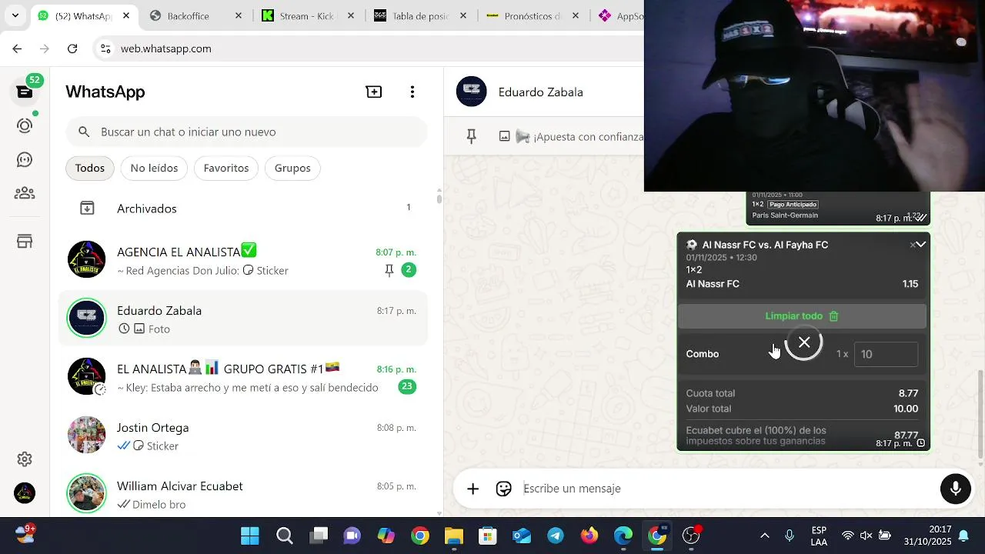985x554 pixels.
Task: Open the pinned Apuesta con confianza message
Action: coord(571,137)
